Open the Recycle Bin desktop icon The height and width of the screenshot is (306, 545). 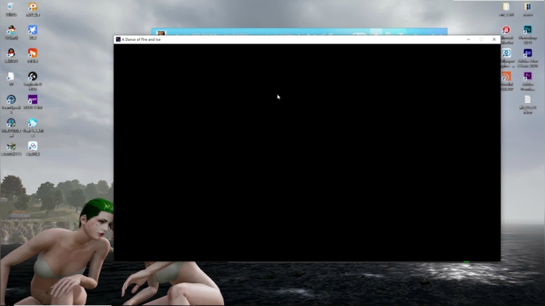pos(11,7)
